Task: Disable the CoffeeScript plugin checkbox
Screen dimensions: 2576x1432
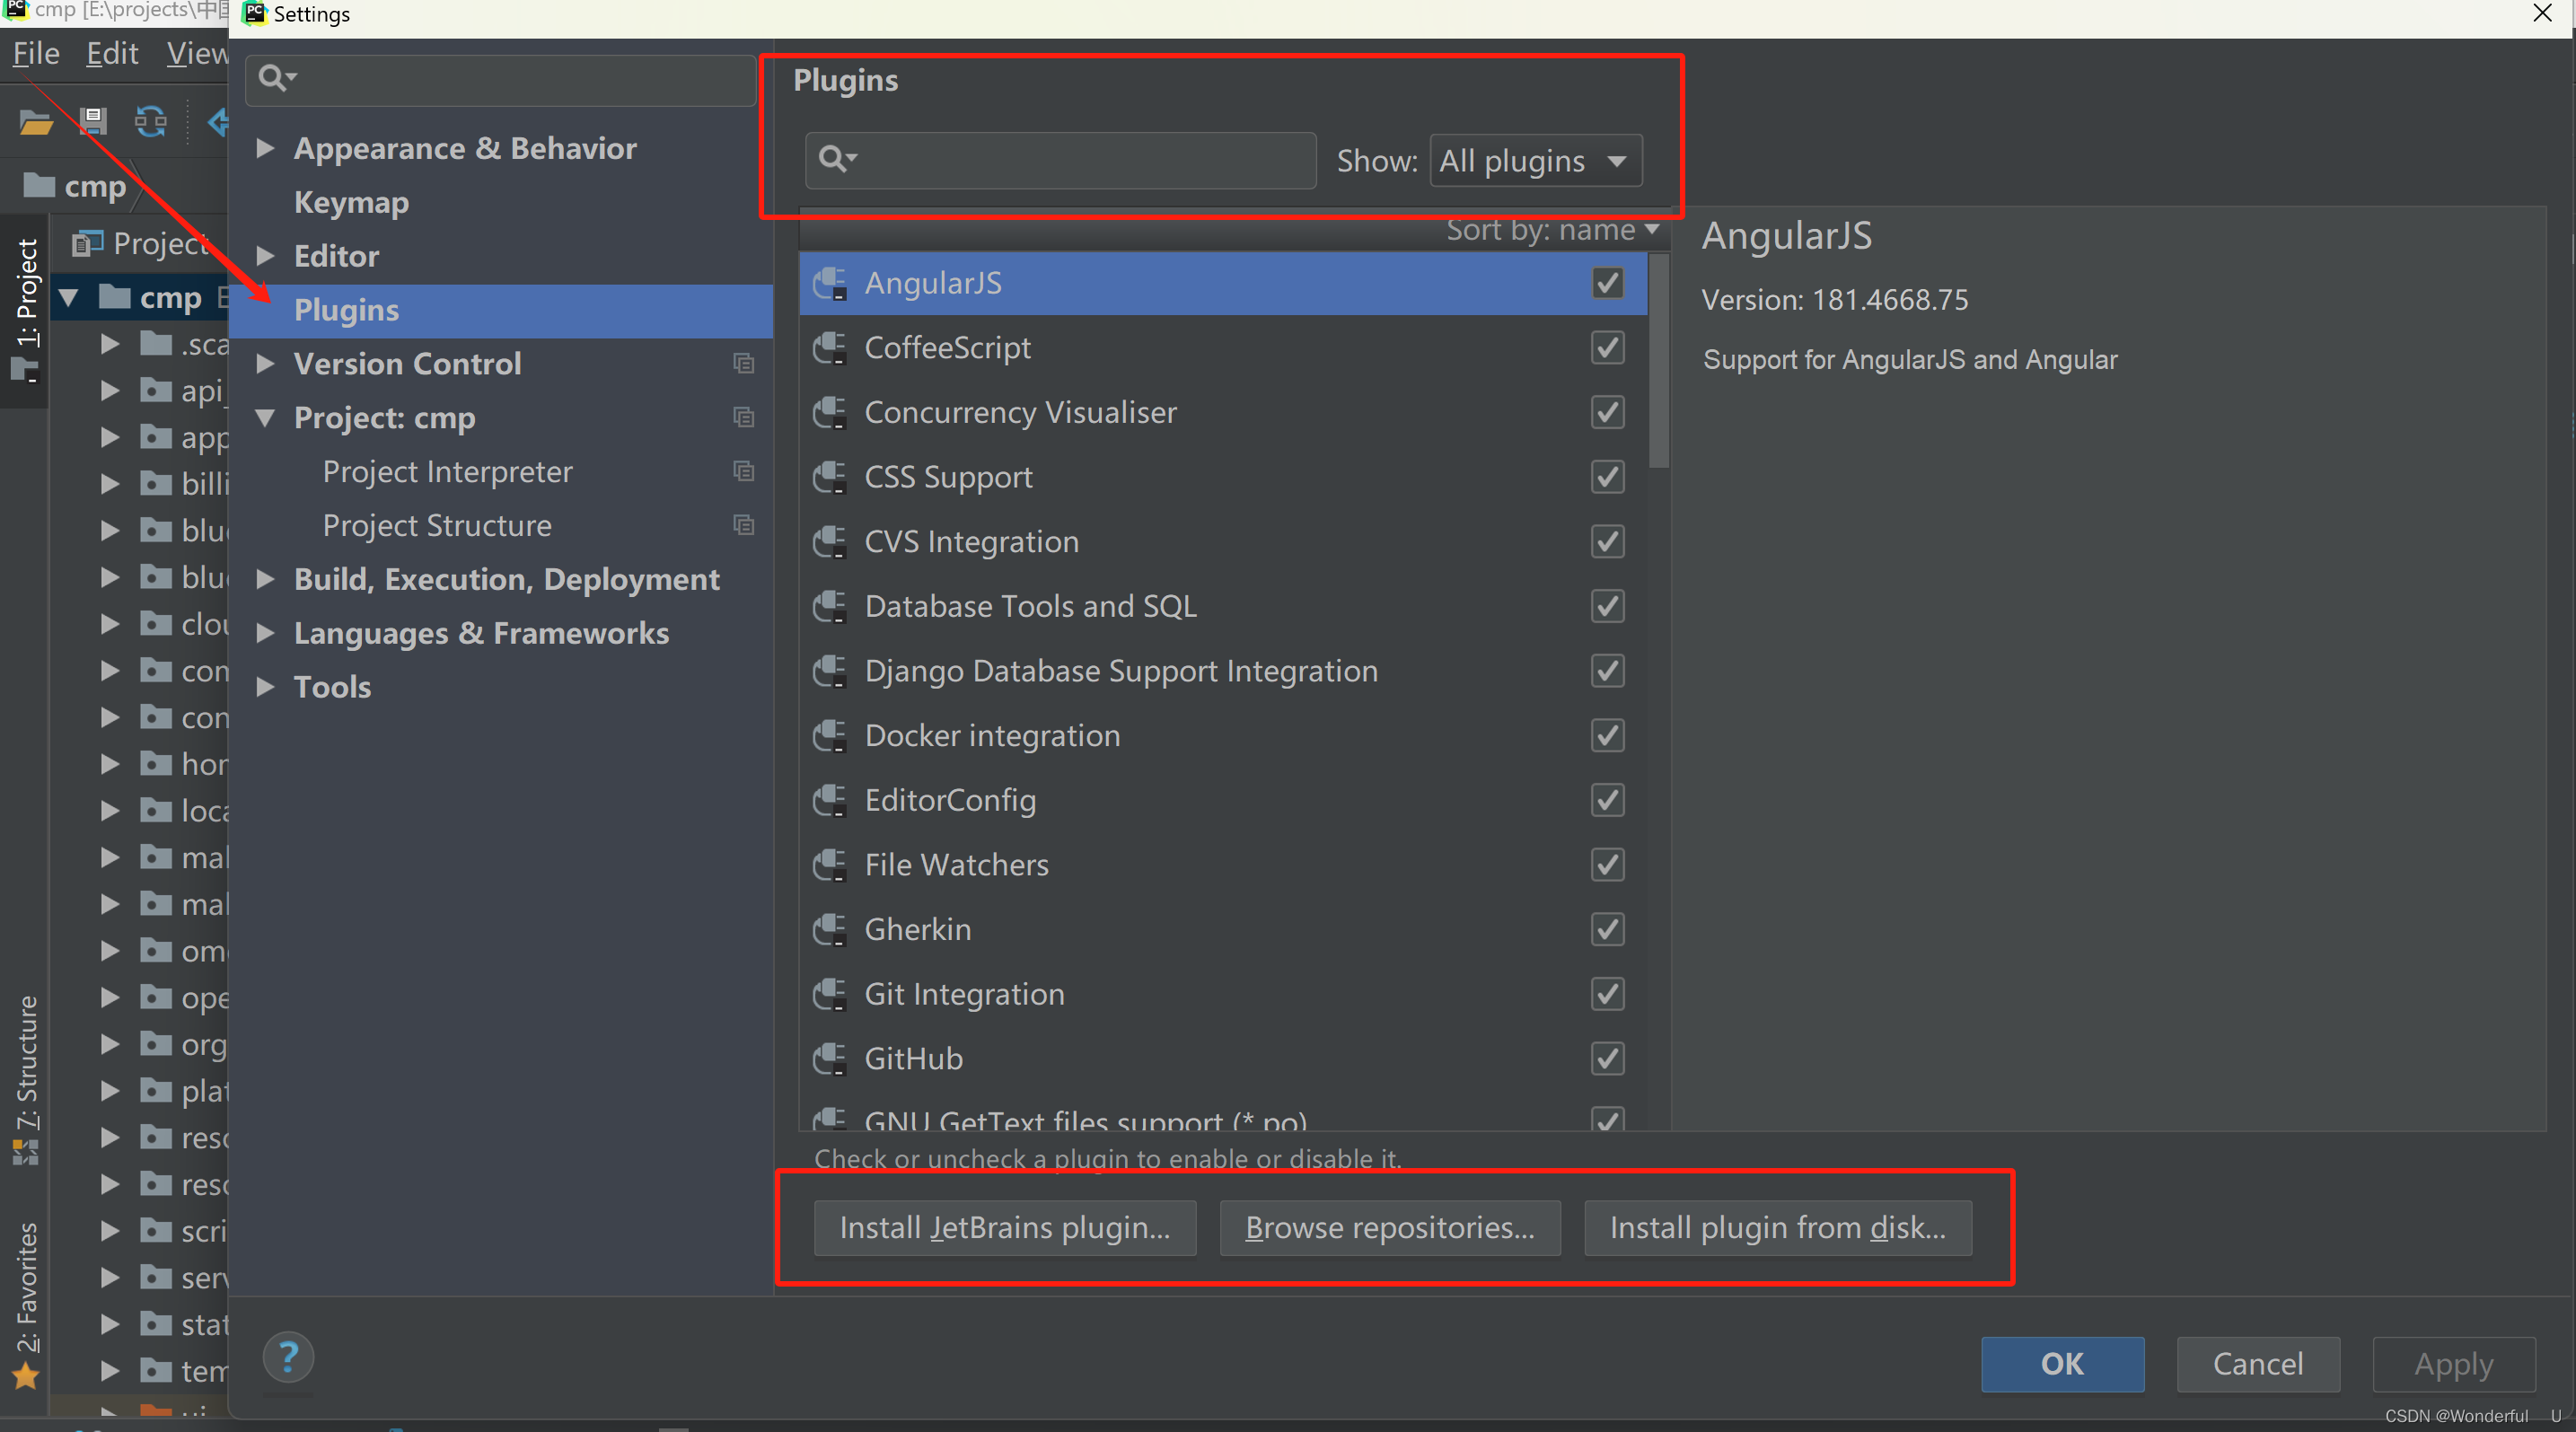Action: click(1607, 348)
